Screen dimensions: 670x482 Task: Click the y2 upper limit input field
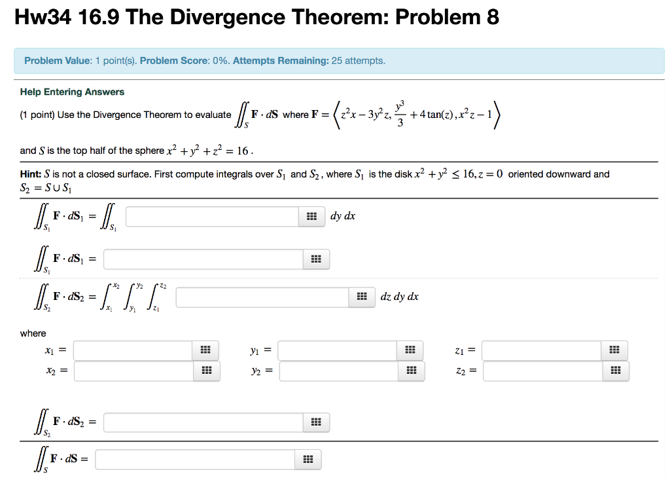(337, 371)
